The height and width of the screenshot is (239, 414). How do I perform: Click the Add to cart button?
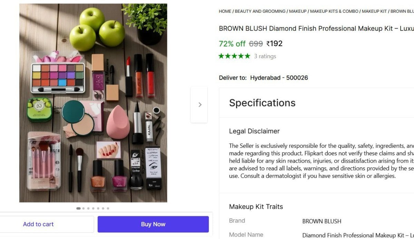[x=38, y=224]
